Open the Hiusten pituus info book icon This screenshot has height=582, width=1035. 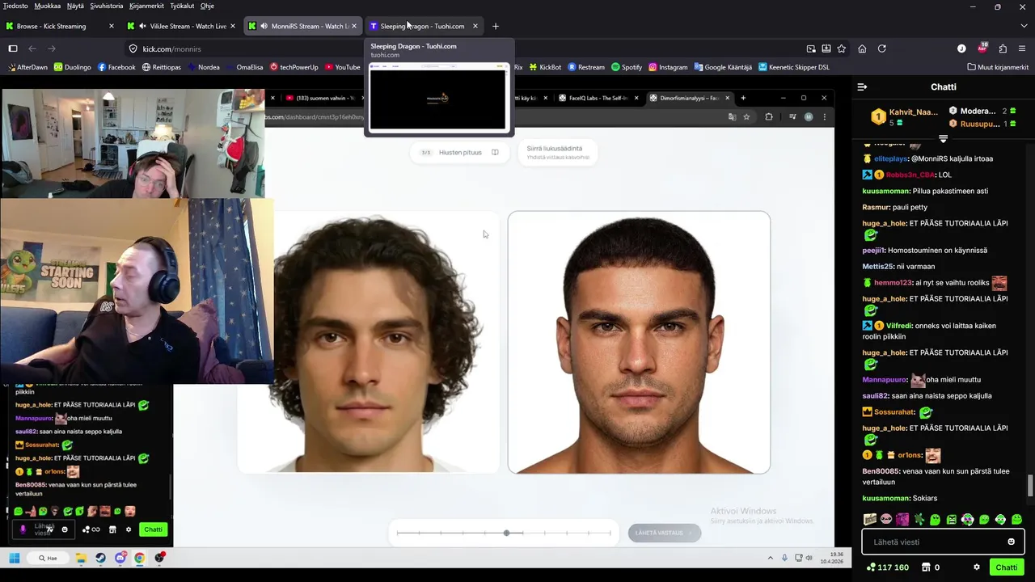tap(495, 152)
